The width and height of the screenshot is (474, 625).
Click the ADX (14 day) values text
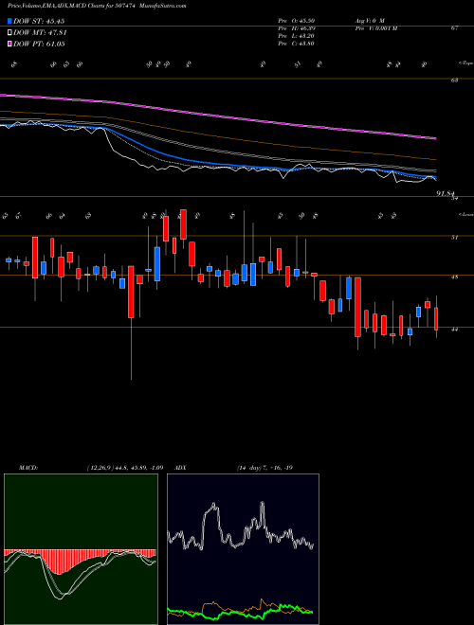pos(264,468)
